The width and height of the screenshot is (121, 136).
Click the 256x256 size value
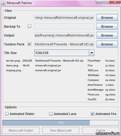[x=27, y=61]
